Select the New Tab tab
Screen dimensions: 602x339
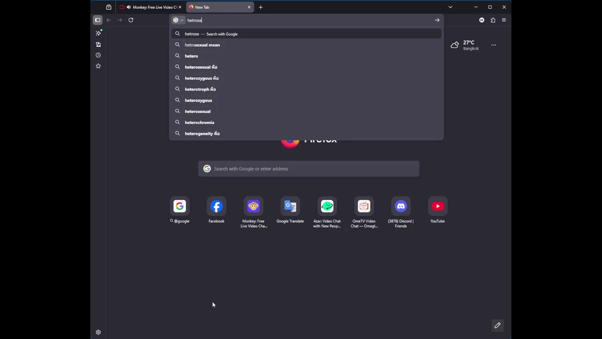pos(220,7)
